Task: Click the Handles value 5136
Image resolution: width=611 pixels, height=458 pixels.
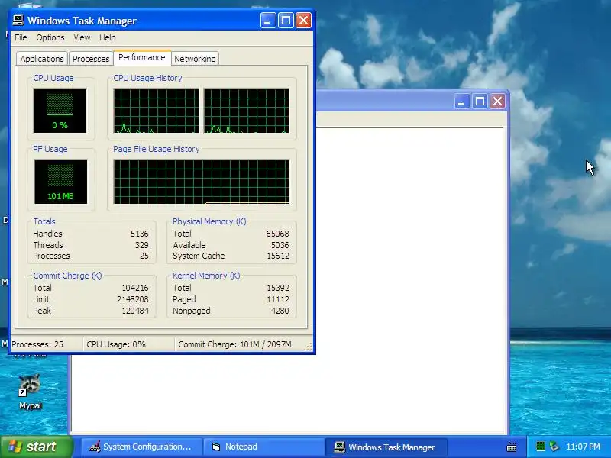Action: (x=140, y=234)
